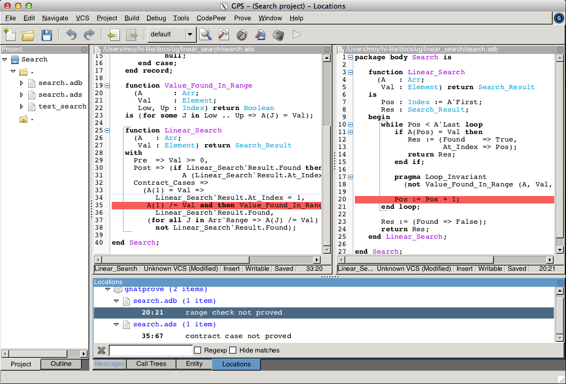566x384 pixels.
Task: Fold the while loop block at line 10
Action: coord(350,125)
